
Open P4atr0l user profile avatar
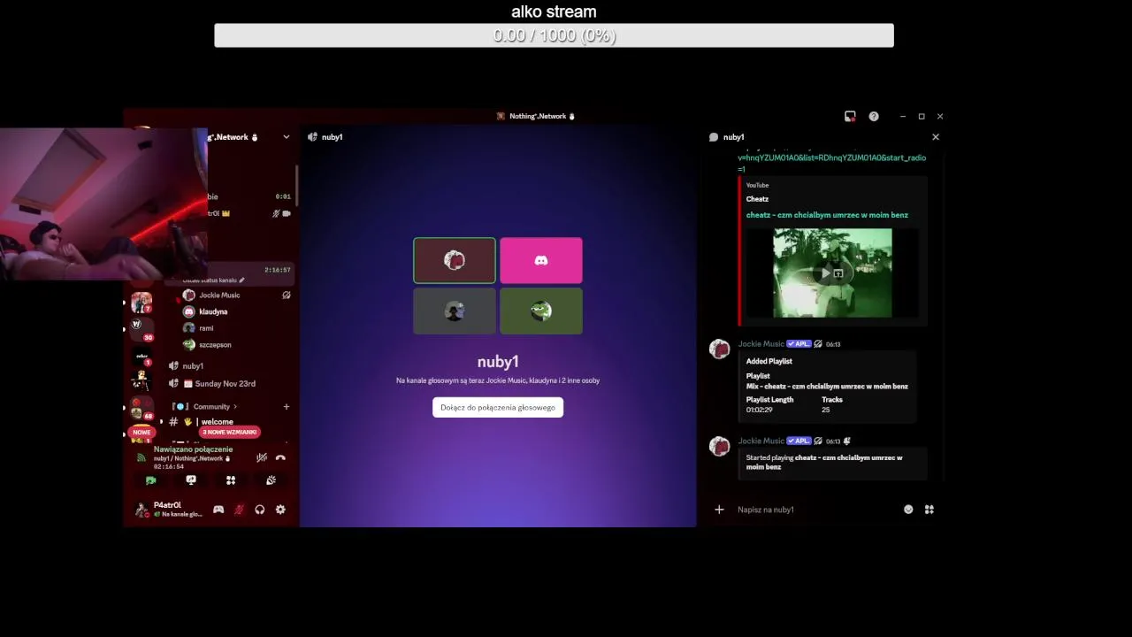(141, 510)
